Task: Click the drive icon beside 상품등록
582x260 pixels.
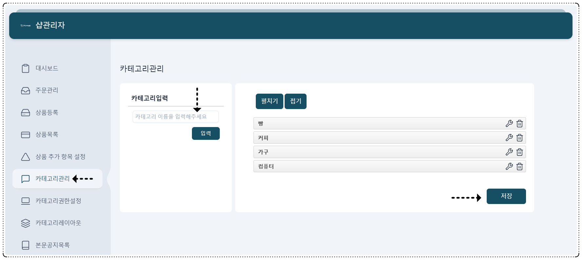Action: point(26,113)
